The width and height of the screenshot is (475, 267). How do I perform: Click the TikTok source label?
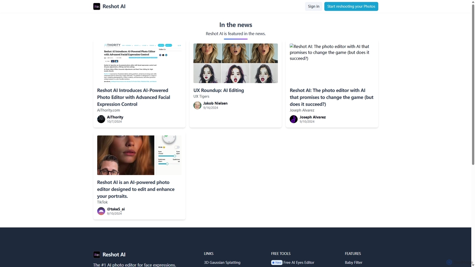[x=102, y=202]
